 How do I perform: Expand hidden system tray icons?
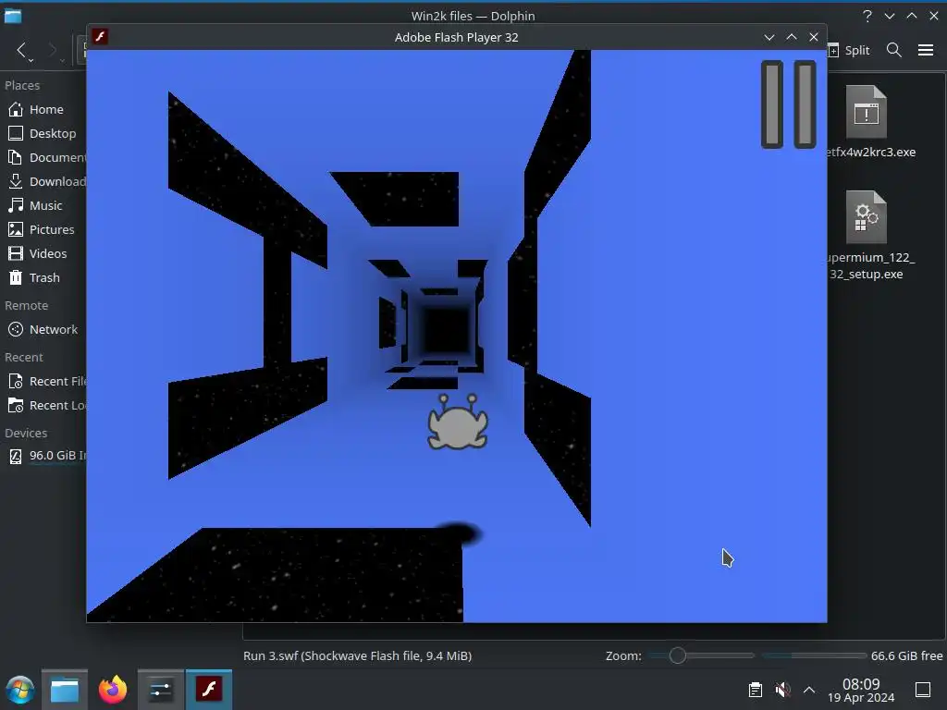tap(809, 690)
